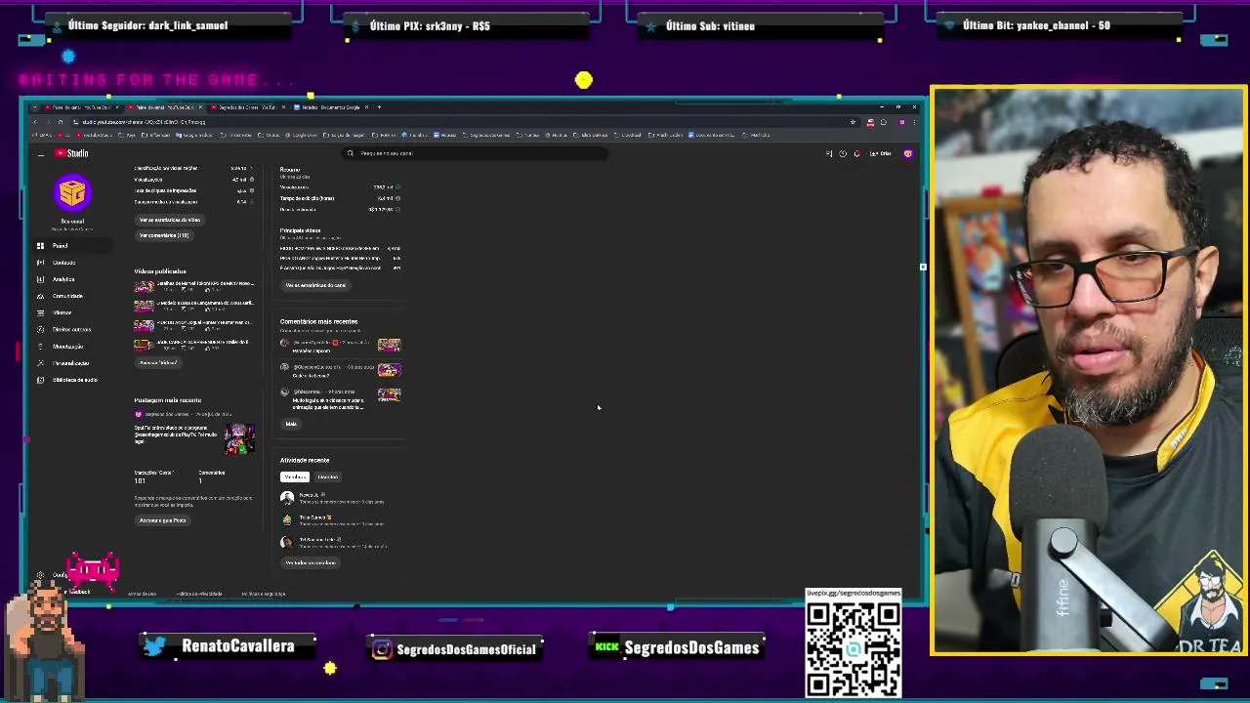Click Ver todos os membros button
This screenshot has height=703, width=1250.
[311, 563]
